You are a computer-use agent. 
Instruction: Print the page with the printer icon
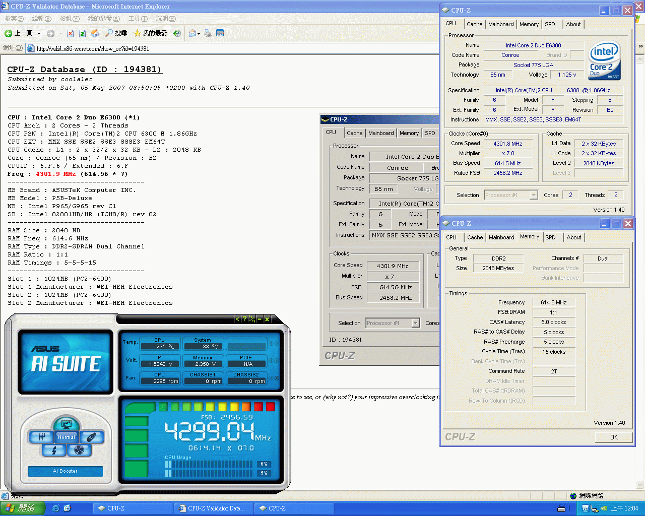pos(208,34)
